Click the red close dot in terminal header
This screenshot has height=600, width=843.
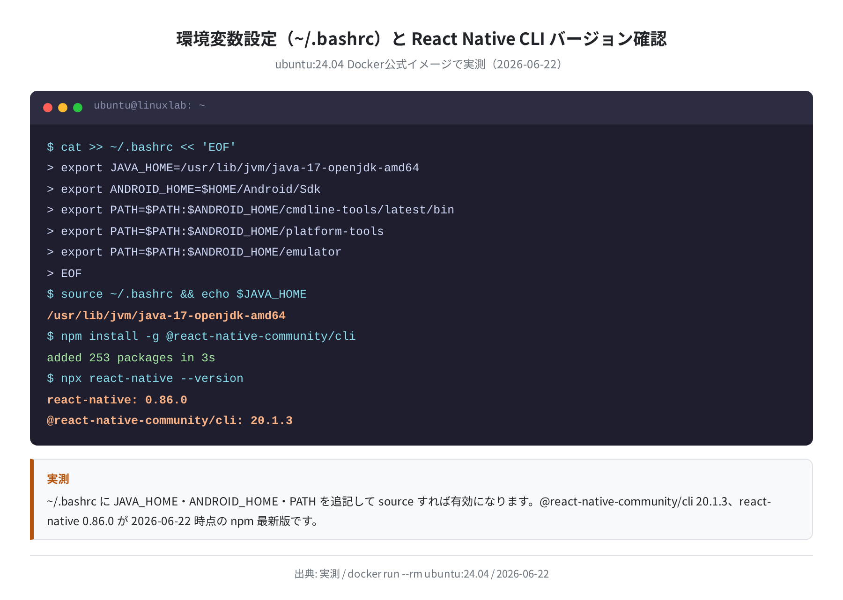click(x=48, y=108)
